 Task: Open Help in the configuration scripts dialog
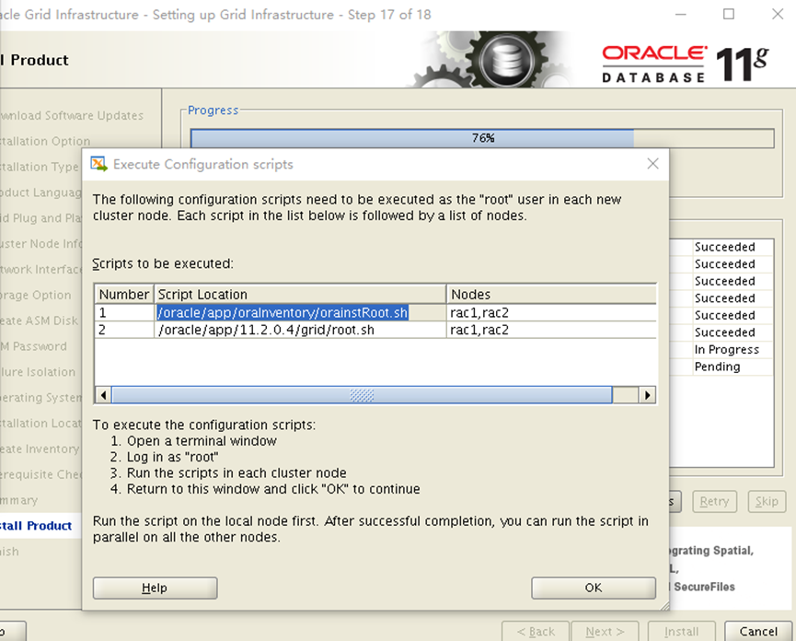click(x=155, y=588)
